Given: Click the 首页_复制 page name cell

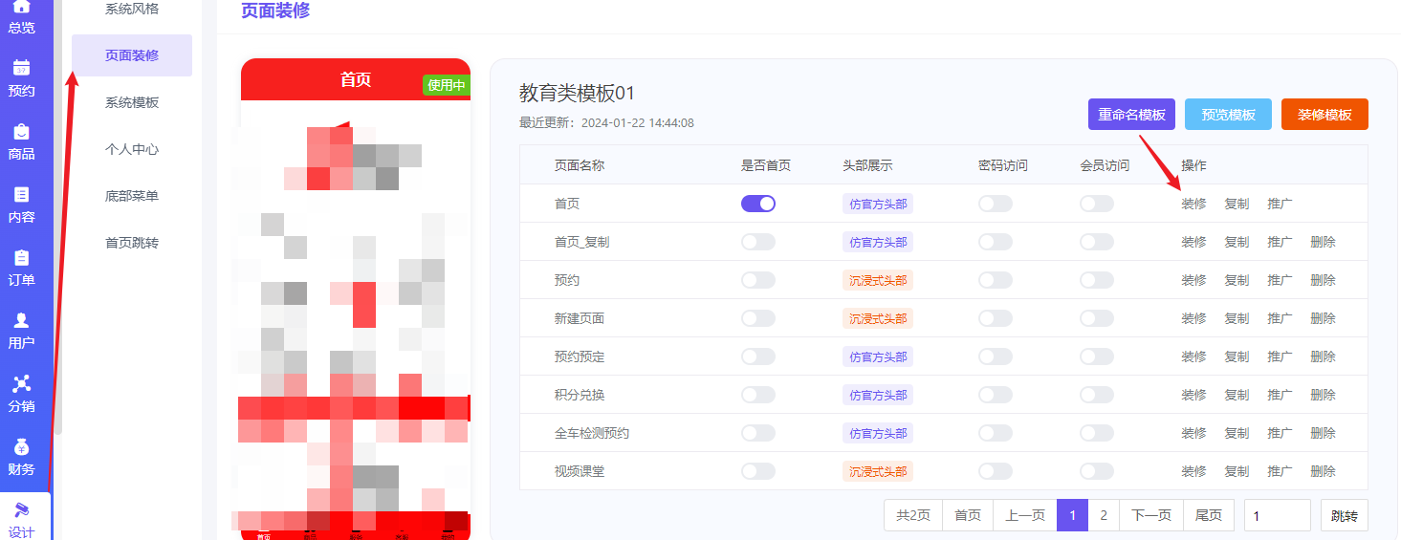Looking at the screenshot, I should (581, 242).
